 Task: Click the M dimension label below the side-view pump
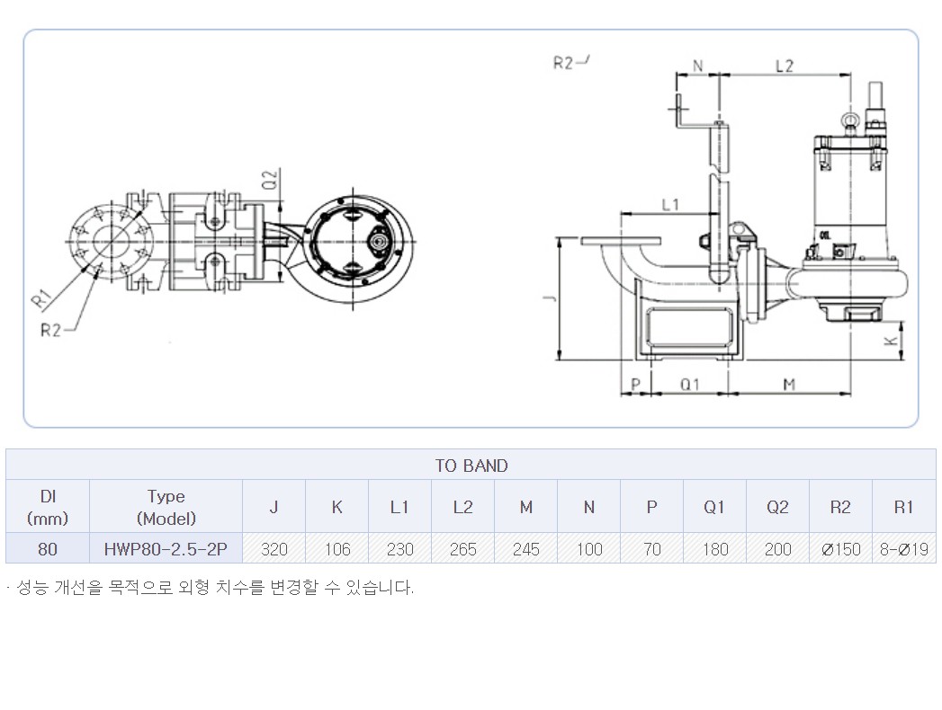coord(788,384)
